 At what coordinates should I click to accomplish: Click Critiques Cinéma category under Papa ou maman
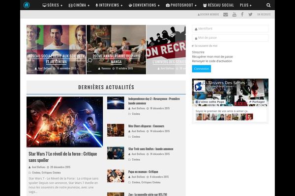151,182
